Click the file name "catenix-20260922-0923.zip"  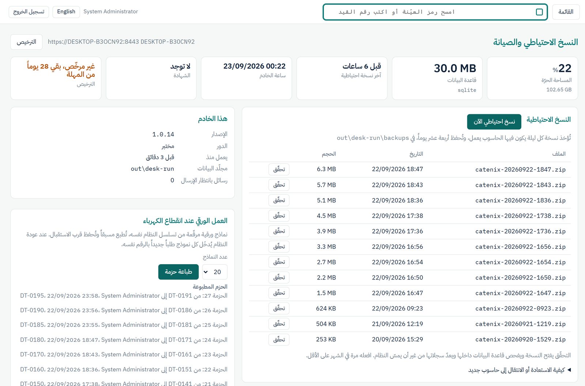(x=520, y=309)
